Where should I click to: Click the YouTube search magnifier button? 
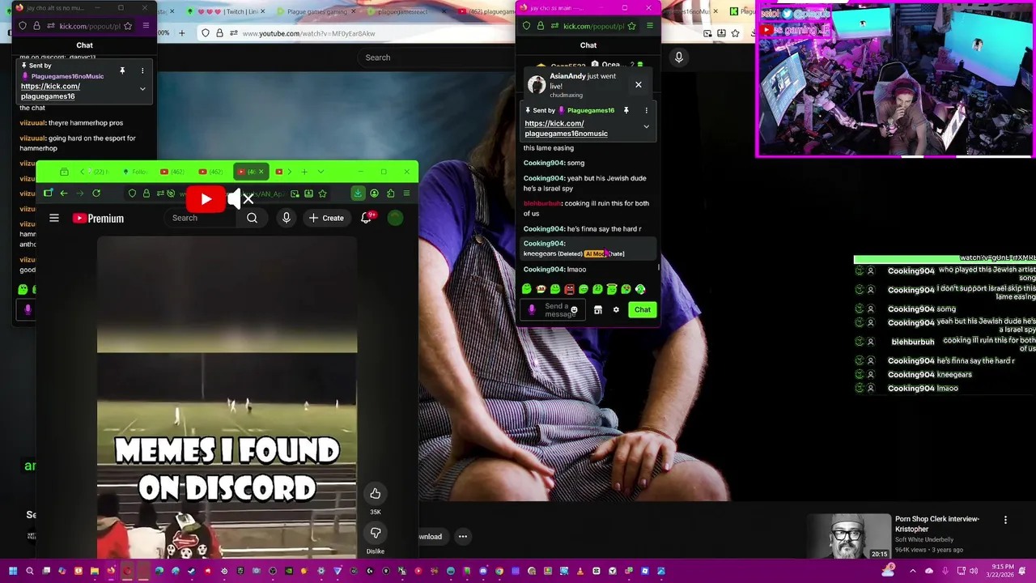point(252,218)
